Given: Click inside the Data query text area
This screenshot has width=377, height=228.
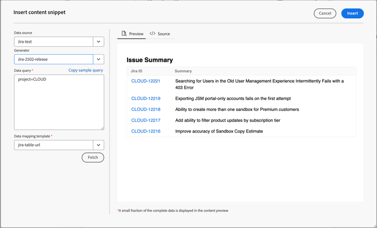Looking at the screenshot, I should coord(59,102).
